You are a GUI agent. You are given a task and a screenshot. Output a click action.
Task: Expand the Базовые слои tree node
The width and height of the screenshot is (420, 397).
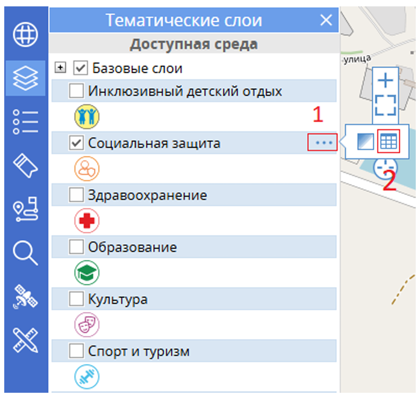pyautogui.click(x=61, y=69)
